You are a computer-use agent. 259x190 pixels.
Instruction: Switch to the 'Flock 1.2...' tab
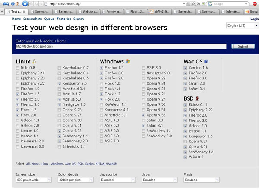pyautogui.click(x=136, y=12)
